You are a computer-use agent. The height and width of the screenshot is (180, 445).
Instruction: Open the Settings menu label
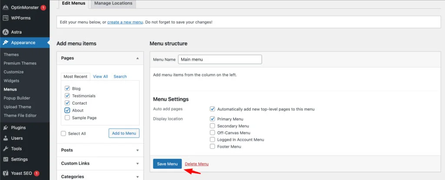pyautogui.click(x=19, y=159)
